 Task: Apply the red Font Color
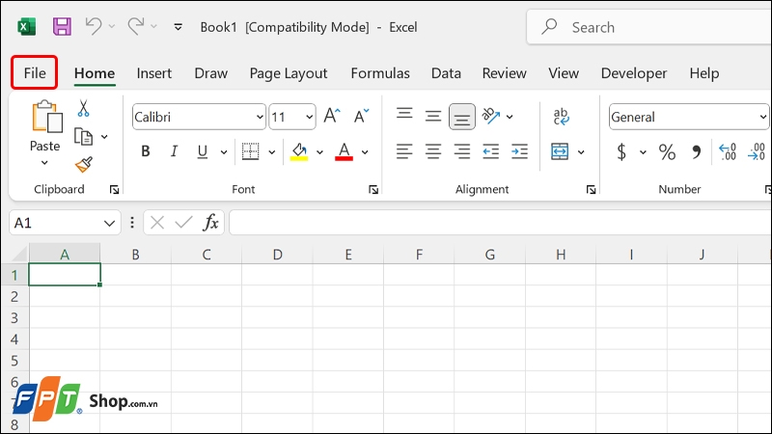coord(345,151)
